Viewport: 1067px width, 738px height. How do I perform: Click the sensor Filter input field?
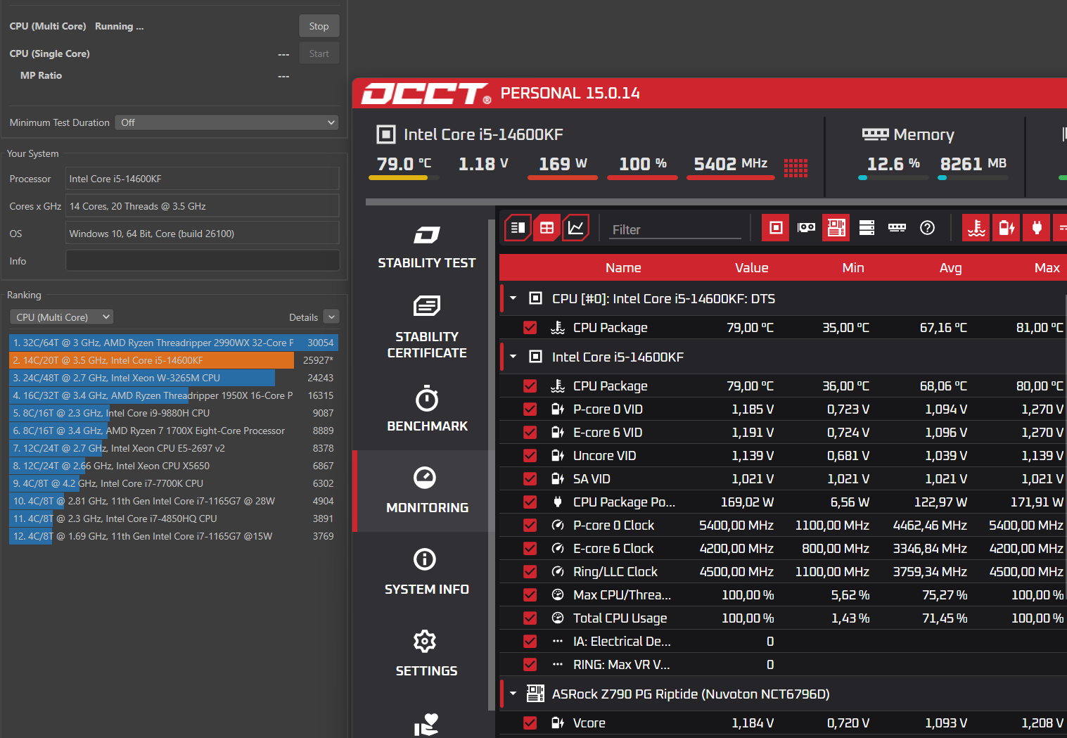(x=675, y=230)
